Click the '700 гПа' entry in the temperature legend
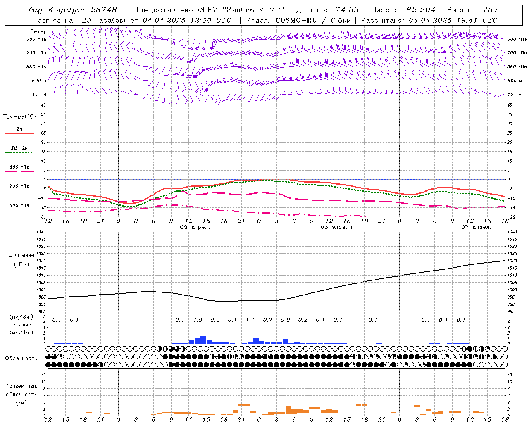529x423 pixels. point(19,186)
